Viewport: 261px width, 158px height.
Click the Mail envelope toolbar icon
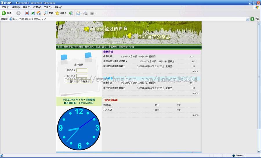[x=78, y=13]
